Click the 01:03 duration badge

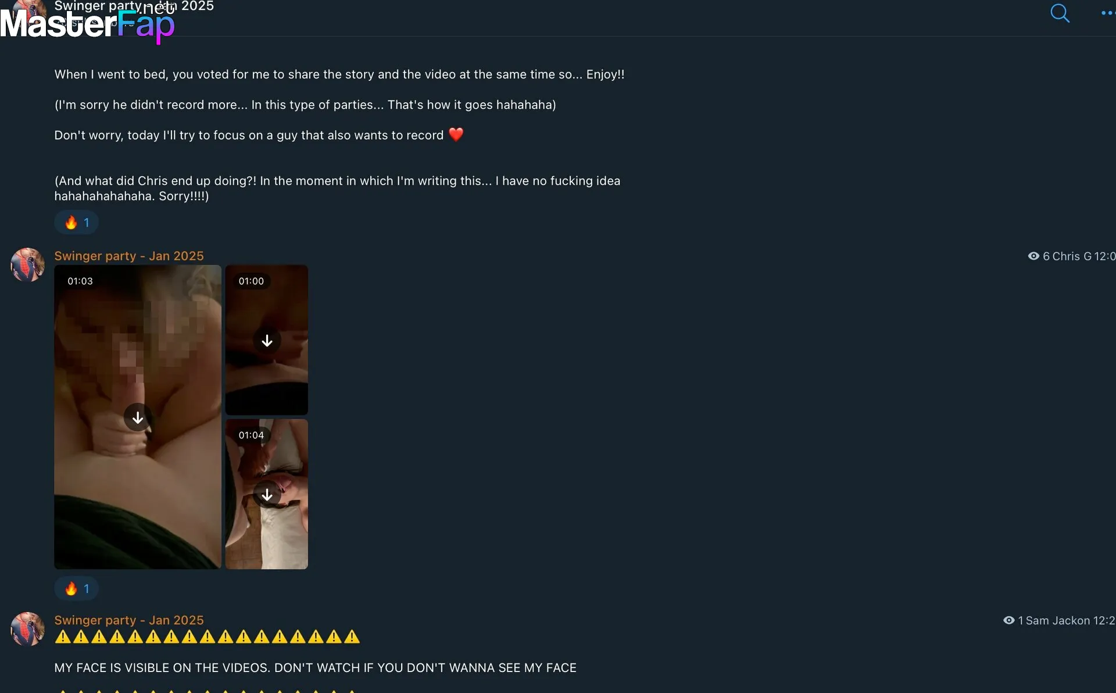80,281
